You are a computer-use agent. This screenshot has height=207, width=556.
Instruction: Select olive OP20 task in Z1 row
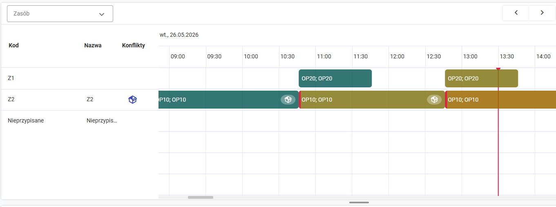point(481,78)
